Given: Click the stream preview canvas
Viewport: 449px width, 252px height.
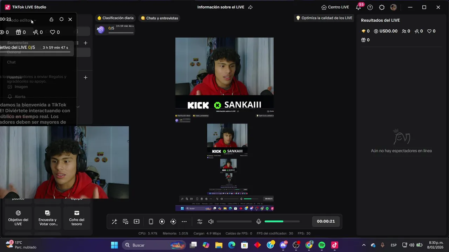Looking at the screenshot, I should pos(224,124).
